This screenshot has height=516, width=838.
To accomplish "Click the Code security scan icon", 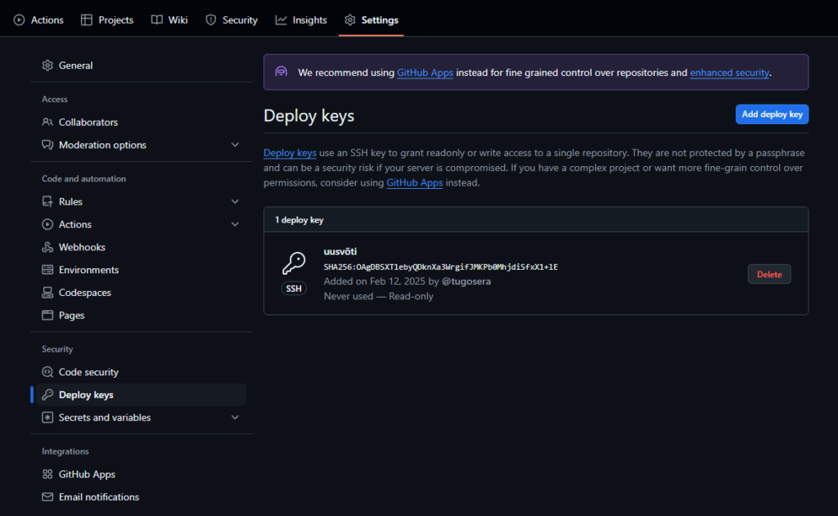I will coord(47,372).
